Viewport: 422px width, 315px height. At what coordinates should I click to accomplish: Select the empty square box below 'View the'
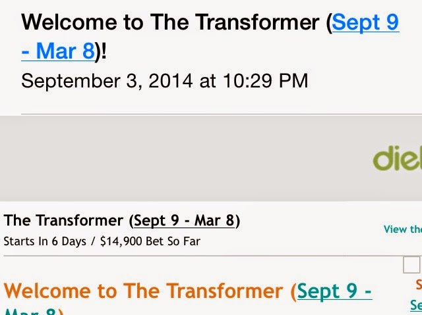click(x=411, y=264)
